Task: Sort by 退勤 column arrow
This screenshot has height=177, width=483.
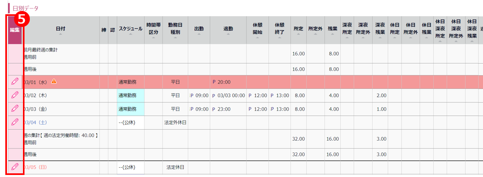Action: (228, 35)
